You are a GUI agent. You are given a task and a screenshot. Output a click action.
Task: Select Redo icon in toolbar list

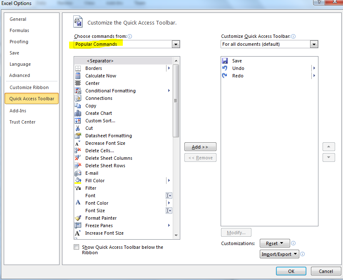pyautogui.click(x=225, y=76)
